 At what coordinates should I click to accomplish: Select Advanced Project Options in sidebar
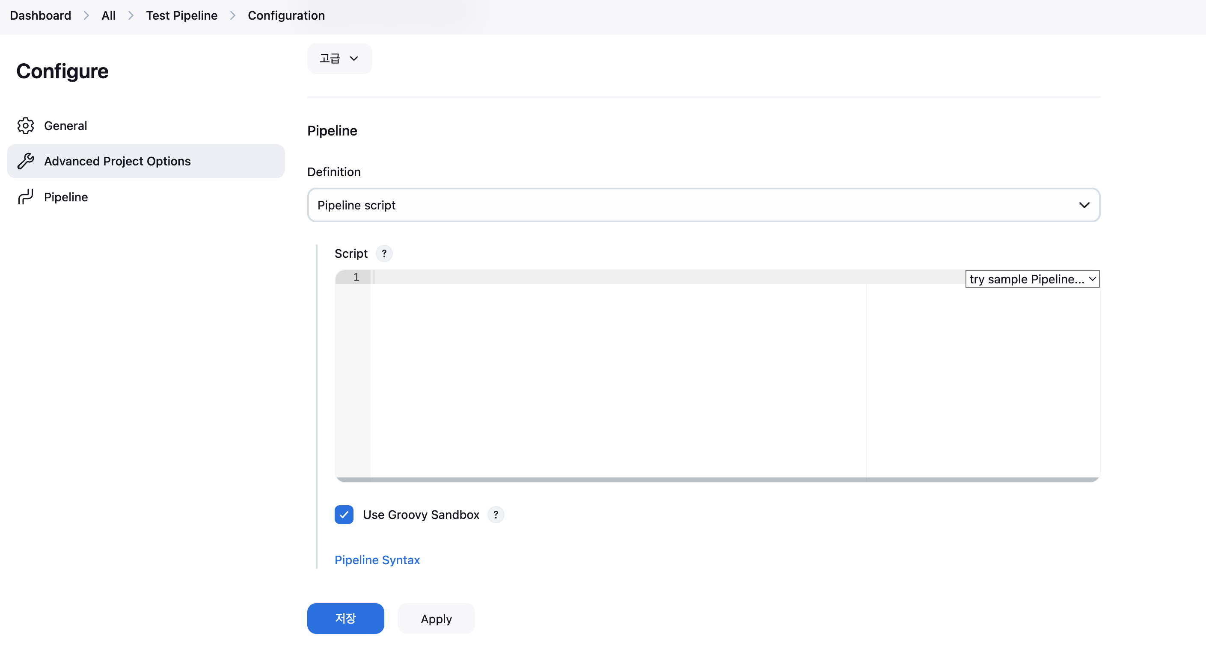point(146,161)
